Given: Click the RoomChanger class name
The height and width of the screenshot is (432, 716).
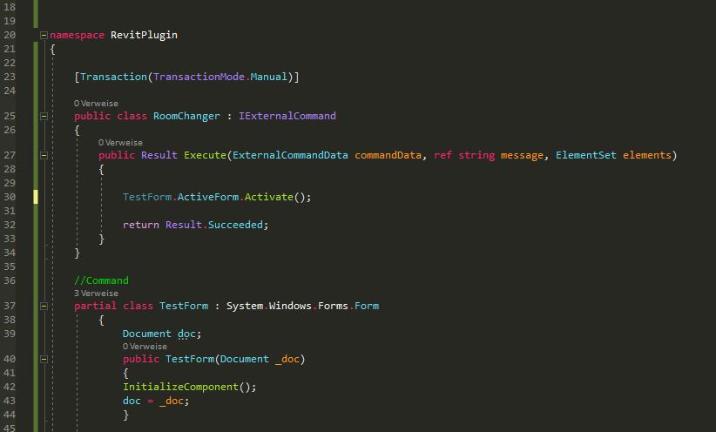Looking at the screenshot, I should (186, 116).
